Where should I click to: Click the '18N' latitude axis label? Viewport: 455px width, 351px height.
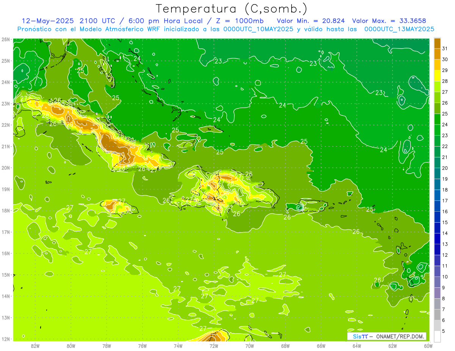6,211
